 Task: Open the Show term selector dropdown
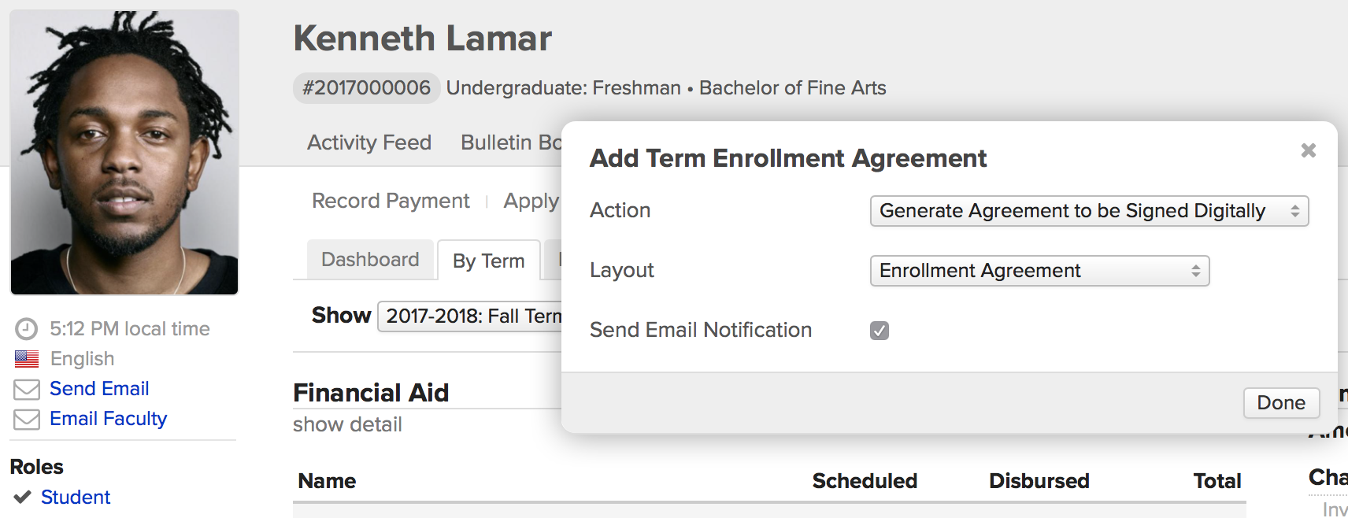[x=471, y=316]
